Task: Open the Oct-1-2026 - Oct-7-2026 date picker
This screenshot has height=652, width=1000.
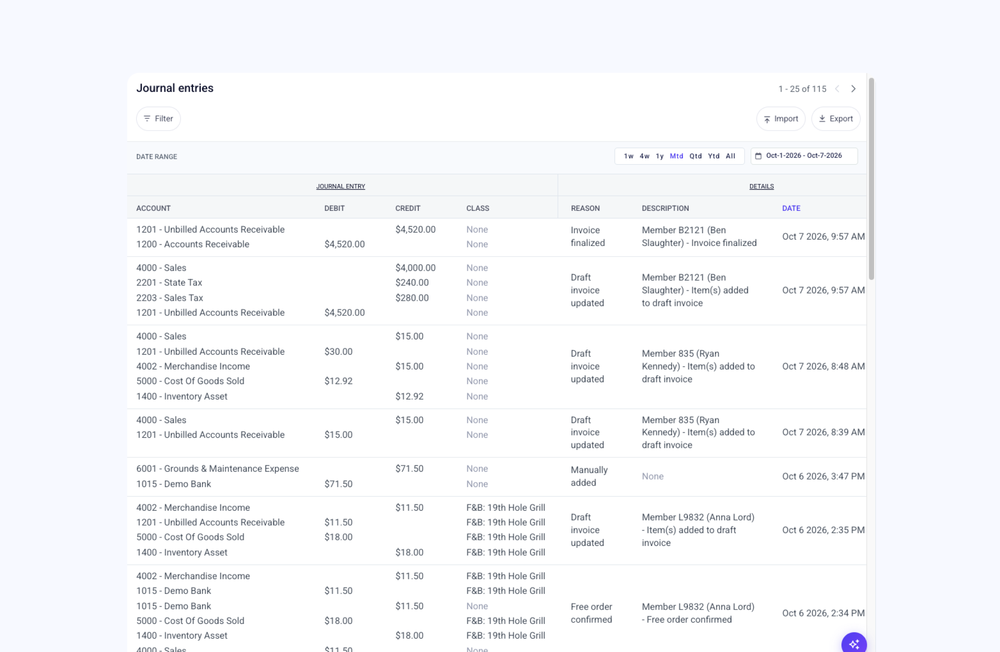Action: 804,156
